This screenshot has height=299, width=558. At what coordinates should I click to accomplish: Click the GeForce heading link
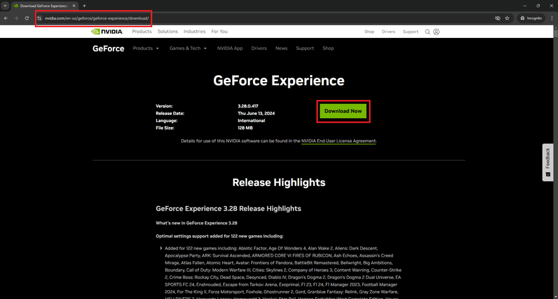pyautogui.click(x=108, y=49)
